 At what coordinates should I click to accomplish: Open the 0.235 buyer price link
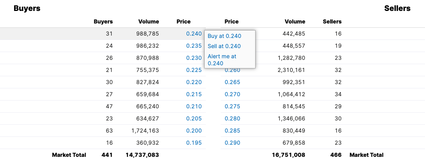point(194,46)
